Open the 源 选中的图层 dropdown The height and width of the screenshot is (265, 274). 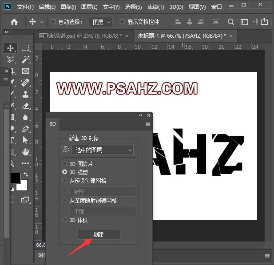103,150
